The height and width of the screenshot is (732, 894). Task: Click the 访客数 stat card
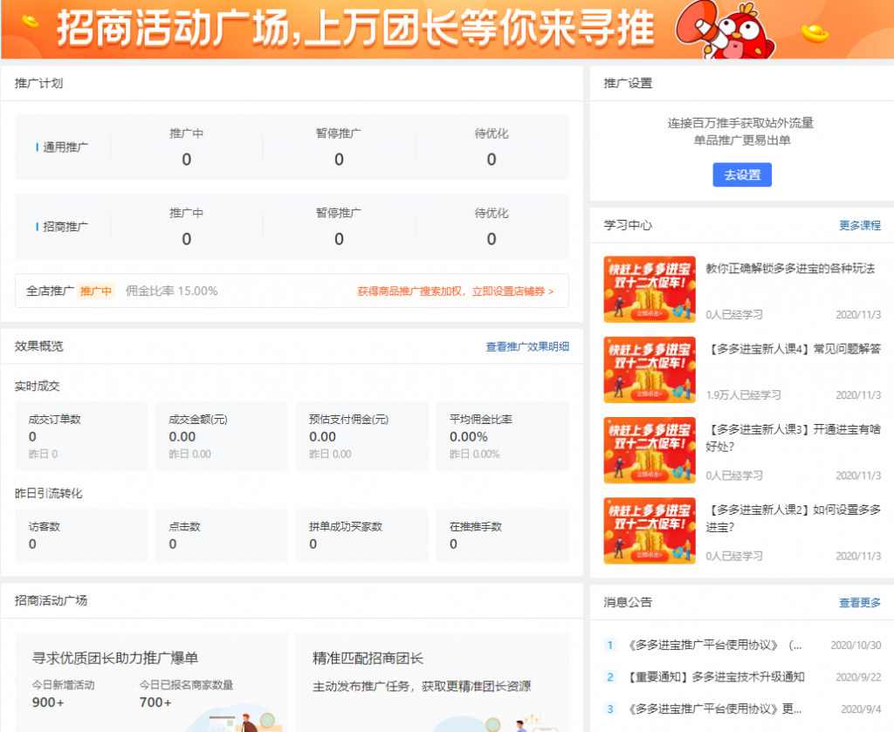81,536
